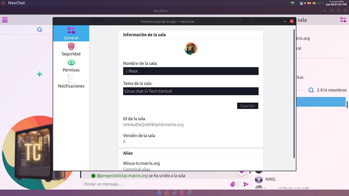Click the highlighted blue member row
This screenshot has width=349, height=196.
321,102
